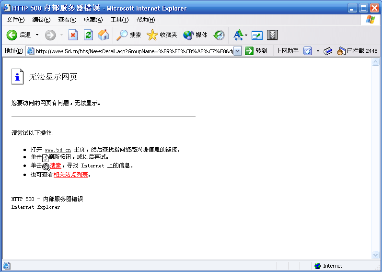Click the 上网助手 toolbar label
This screenshot has height=272, width=382.
coord(287,51)
